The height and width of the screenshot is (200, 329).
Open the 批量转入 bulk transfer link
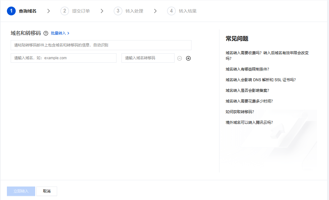click(60, 33)
